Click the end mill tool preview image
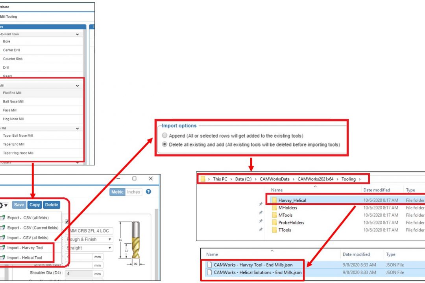Viewport: 425px width, 283px height. point(135,240)
